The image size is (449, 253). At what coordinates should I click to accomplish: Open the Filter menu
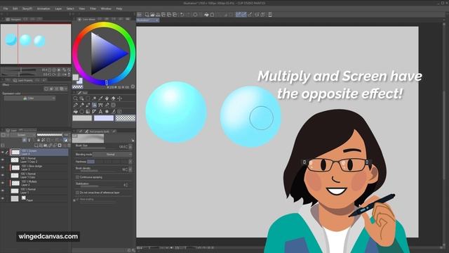(x=93, y=8)
